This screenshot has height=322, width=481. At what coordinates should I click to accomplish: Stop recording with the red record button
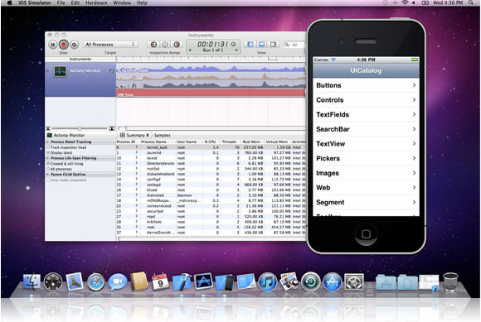64,45
